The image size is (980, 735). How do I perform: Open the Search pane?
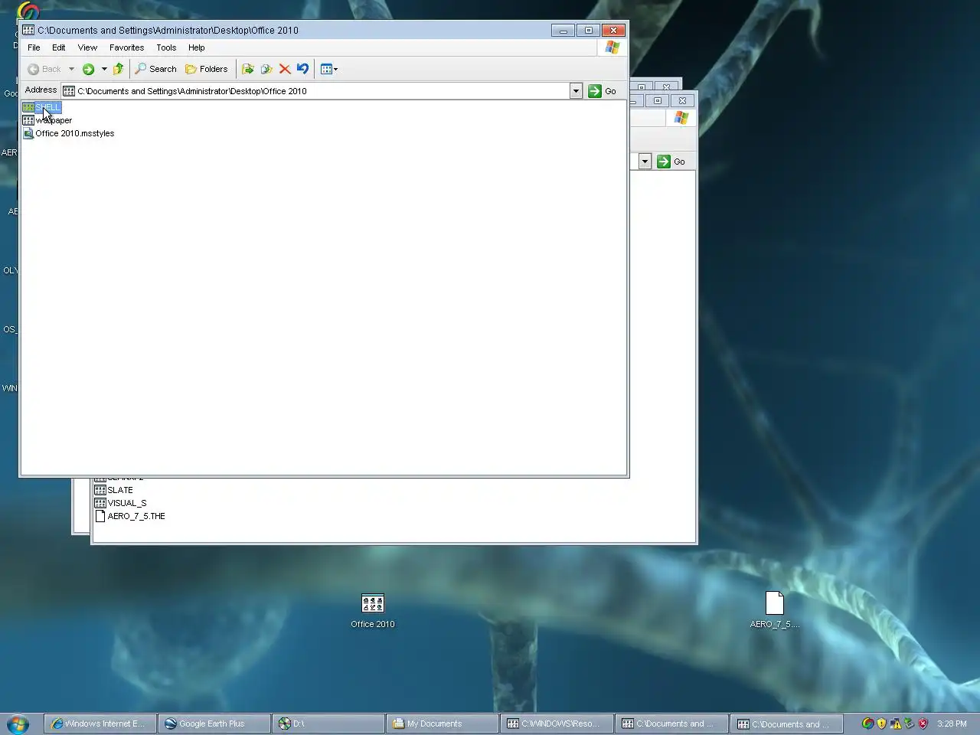[155, 69]
